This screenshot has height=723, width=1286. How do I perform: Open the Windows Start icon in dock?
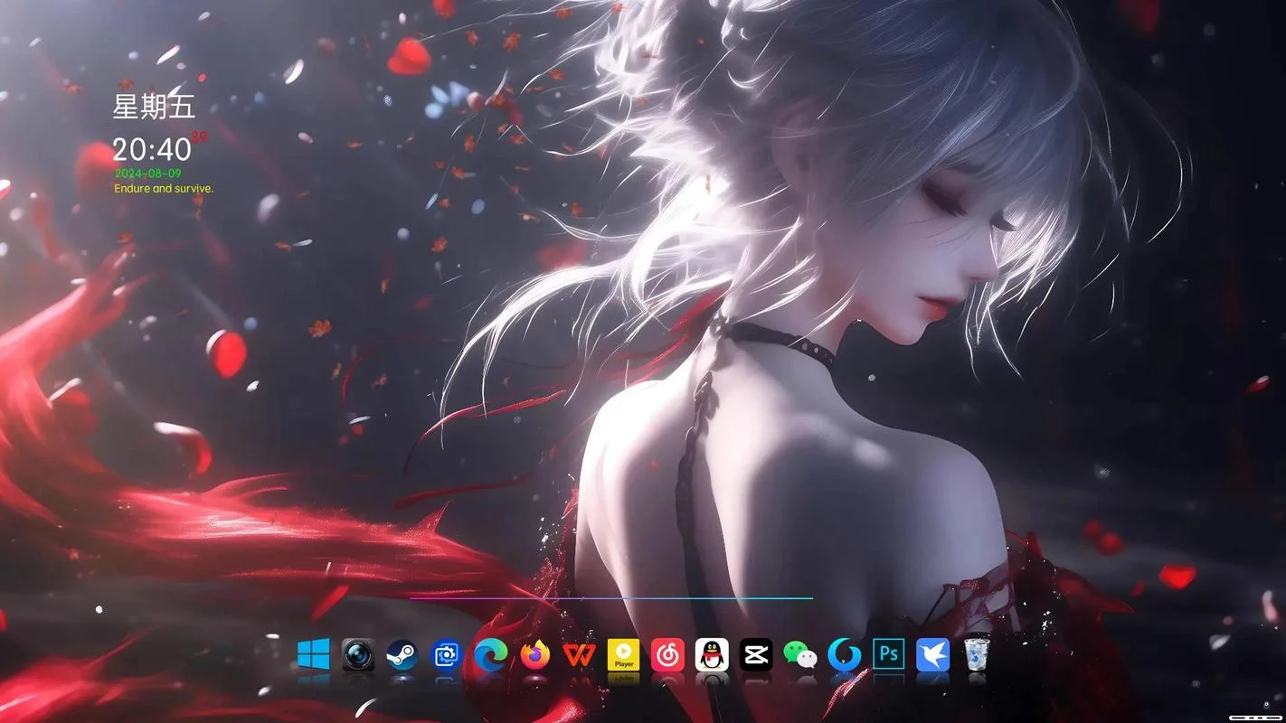click(314, 654)
